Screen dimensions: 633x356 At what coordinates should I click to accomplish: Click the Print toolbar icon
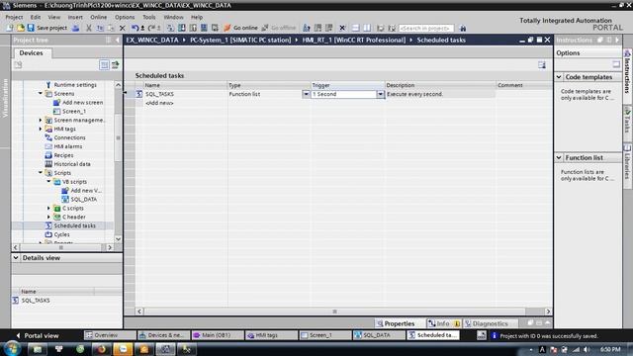[75, 28]
